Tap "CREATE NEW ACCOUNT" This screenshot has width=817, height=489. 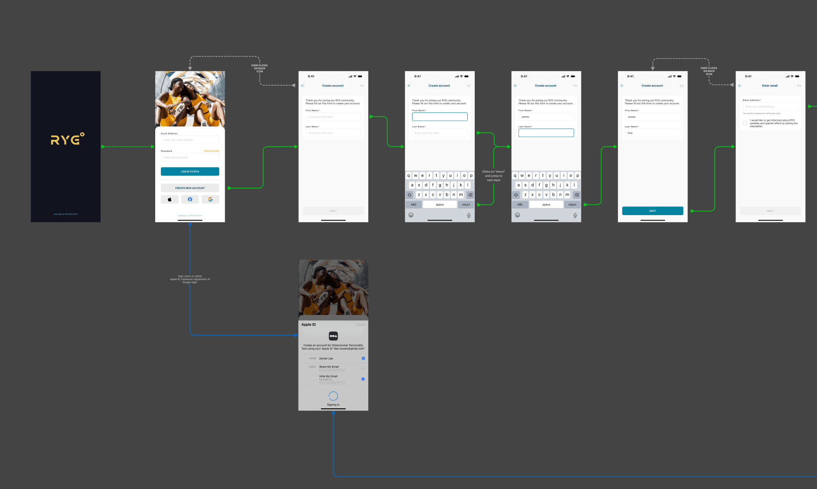tap(190, 188)
